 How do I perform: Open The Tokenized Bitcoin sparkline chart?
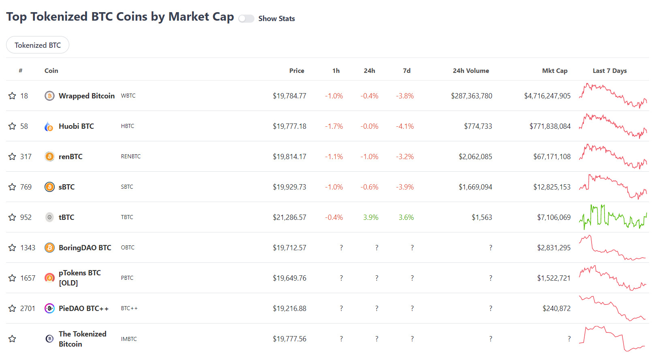[x=613, y=339]
